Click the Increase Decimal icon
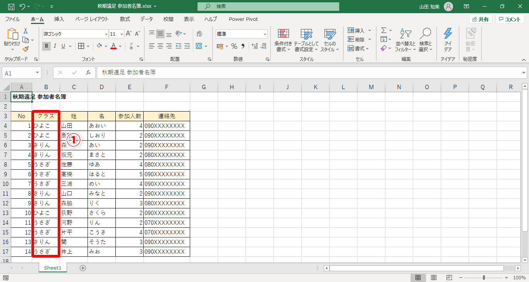Viewport: 529px width, 282px height. (x=254, y=46)
